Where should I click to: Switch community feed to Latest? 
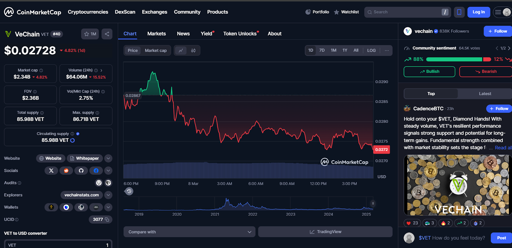coord(485,94)
